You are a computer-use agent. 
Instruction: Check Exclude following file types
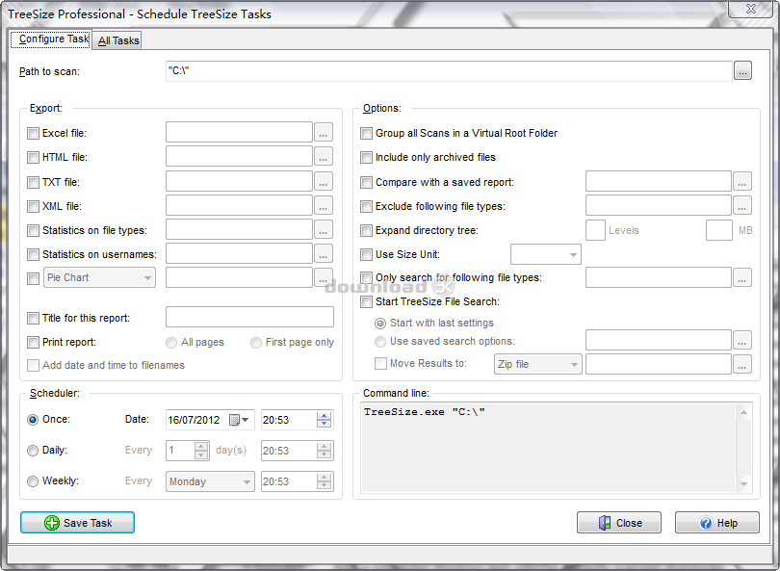(x=366, y=206)
